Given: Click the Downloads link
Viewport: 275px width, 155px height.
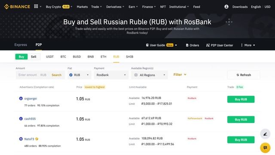Looking at the screenshot, I should pyautogui.click(x=240, y=7).
